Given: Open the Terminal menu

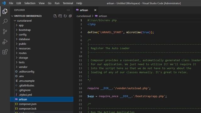Looking at the screenshot, I should coord(68,3).
